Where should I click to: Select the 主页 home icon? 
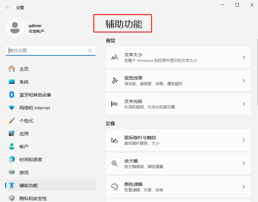[12, 69]
